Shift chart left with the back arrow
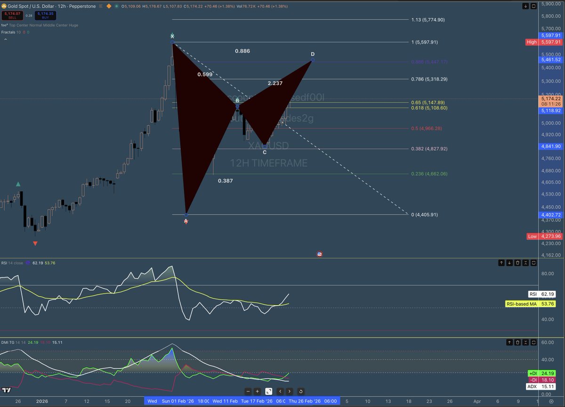Image resolution: width=565 pixels, height=407 pixels. point(280,391)
